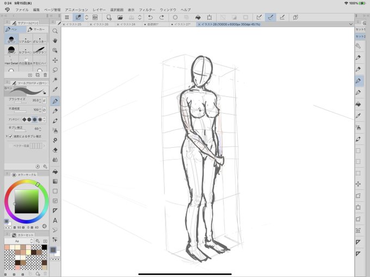Select the Figure rectangle tool
Screen dimensions: 370x277
[55, 191]
